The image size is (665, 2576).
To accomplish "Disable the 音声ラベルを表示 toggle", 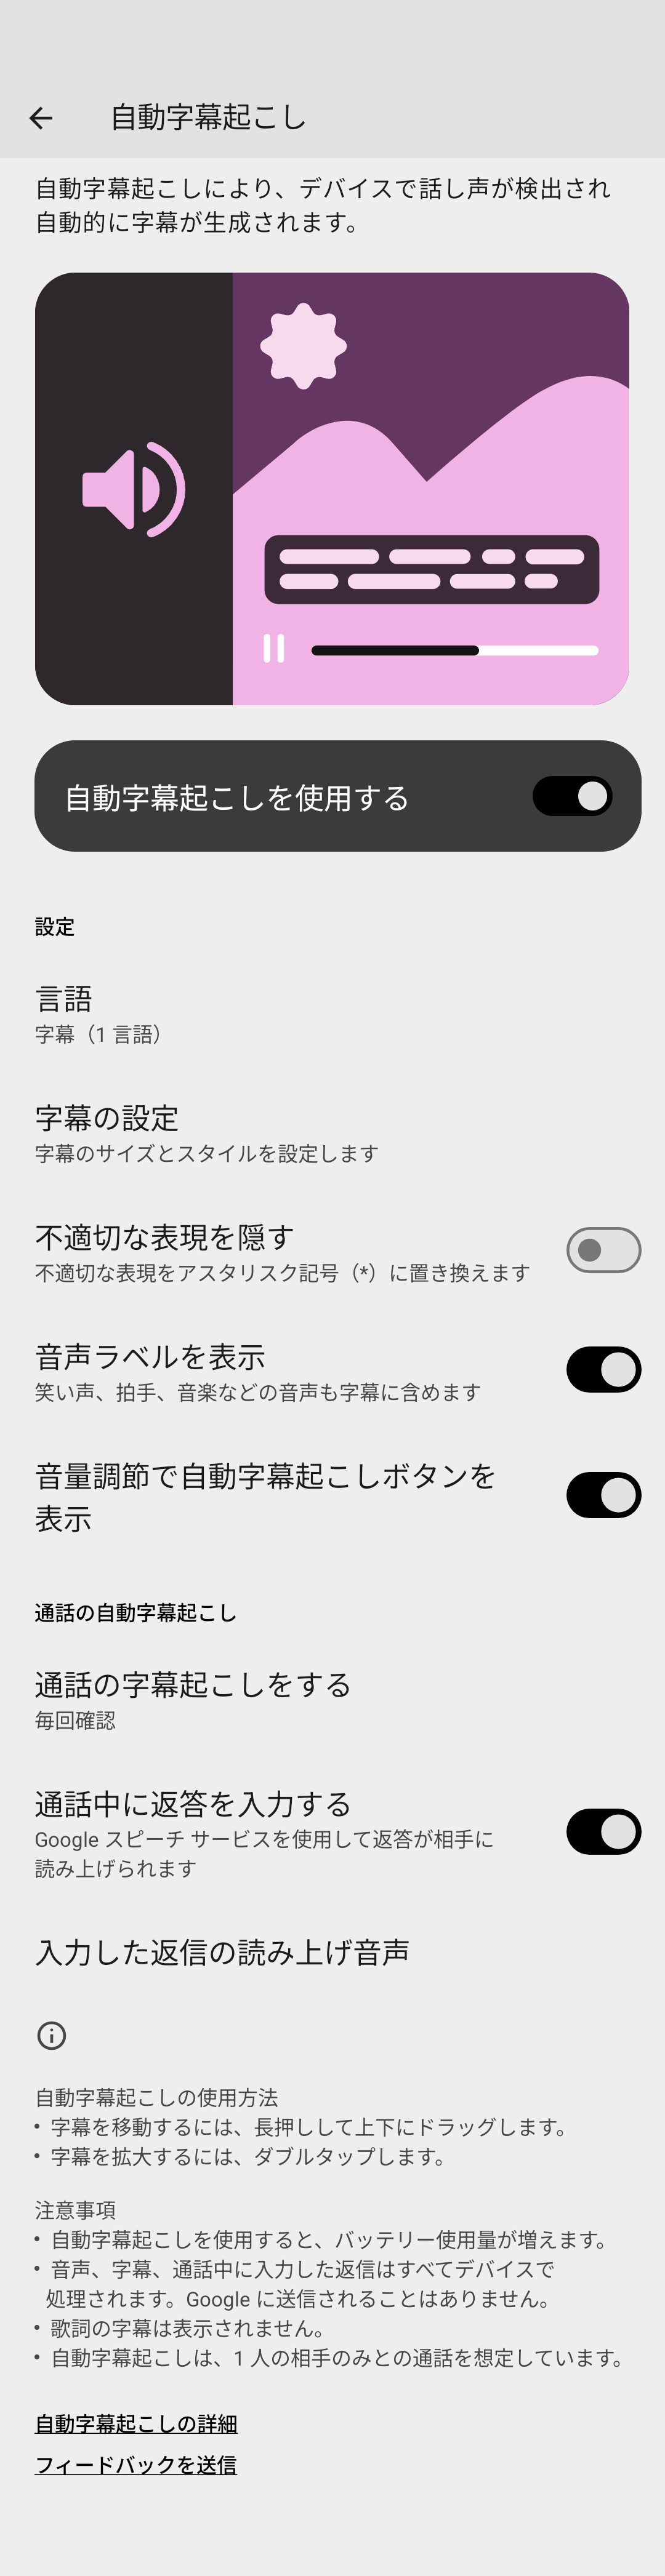I will coord(603,1369).
